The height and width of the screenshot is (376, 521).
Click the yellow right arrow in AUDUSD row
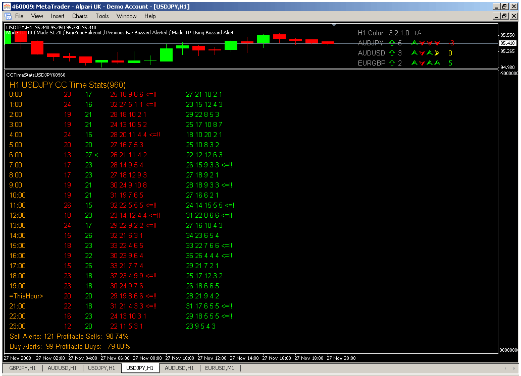point(437,53)
